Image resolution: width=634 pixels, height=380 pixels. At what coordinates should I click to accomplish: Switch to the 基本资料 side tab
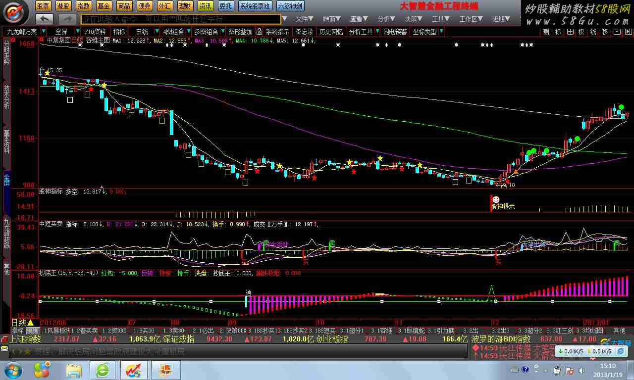6,141
